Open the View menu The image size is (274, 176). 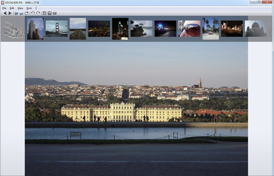(x=20, y=8)
